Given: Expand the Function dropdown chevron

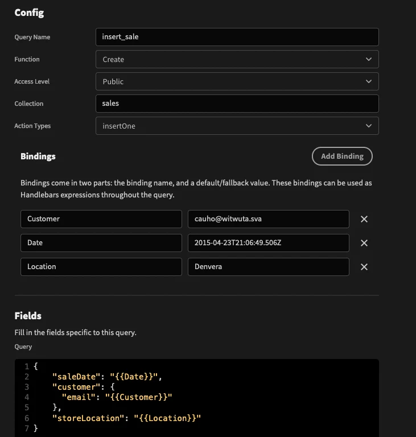Looking at the screenshot, I should 369,59.
